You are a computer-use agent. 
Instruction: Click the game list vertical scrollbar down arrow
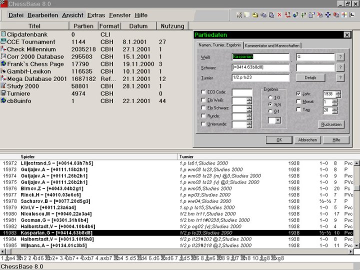[x=356, y=245]
